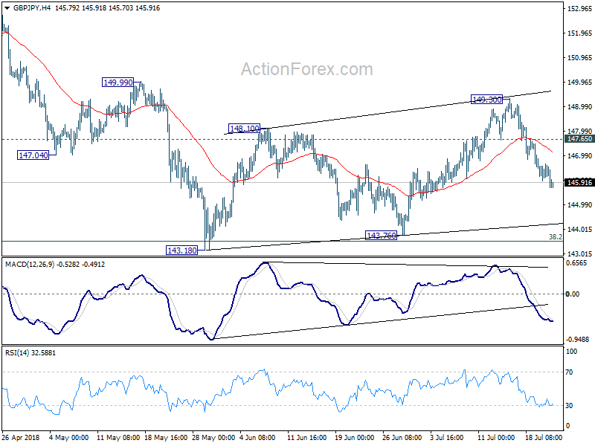Click the 11 Jul 00:00 time label

(496, 438)
